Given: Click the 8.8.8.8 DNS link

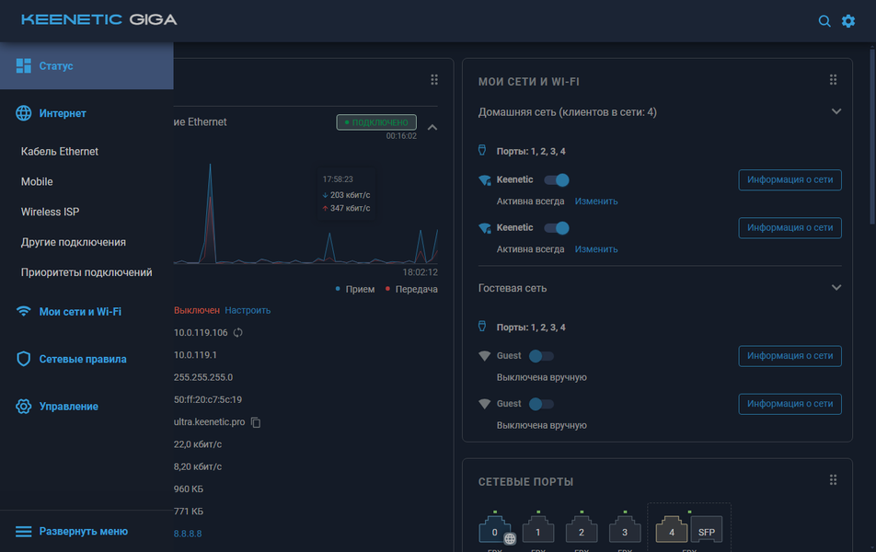Looking at the screenshot, I should point(188,534).
